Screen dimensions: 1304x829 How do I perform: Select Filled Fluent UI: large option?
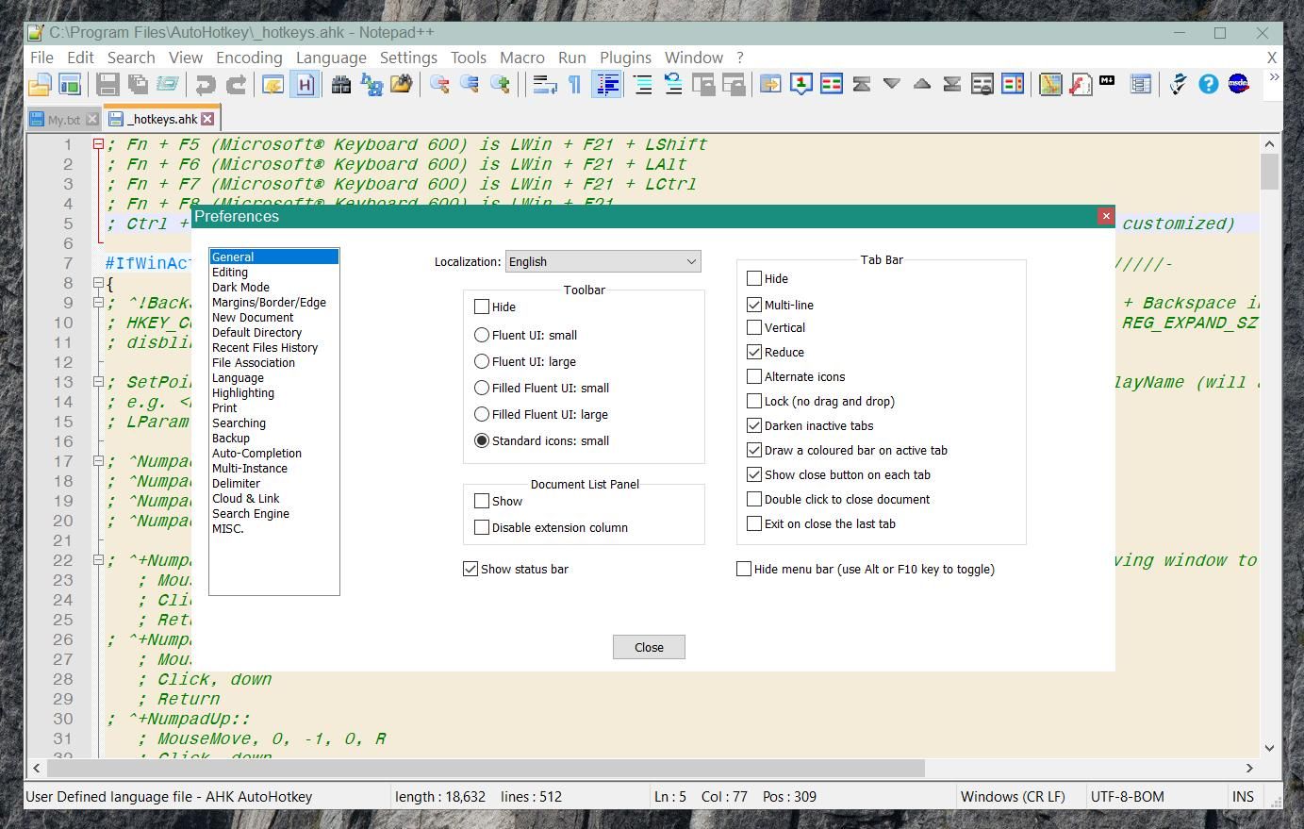click(482, 414)
